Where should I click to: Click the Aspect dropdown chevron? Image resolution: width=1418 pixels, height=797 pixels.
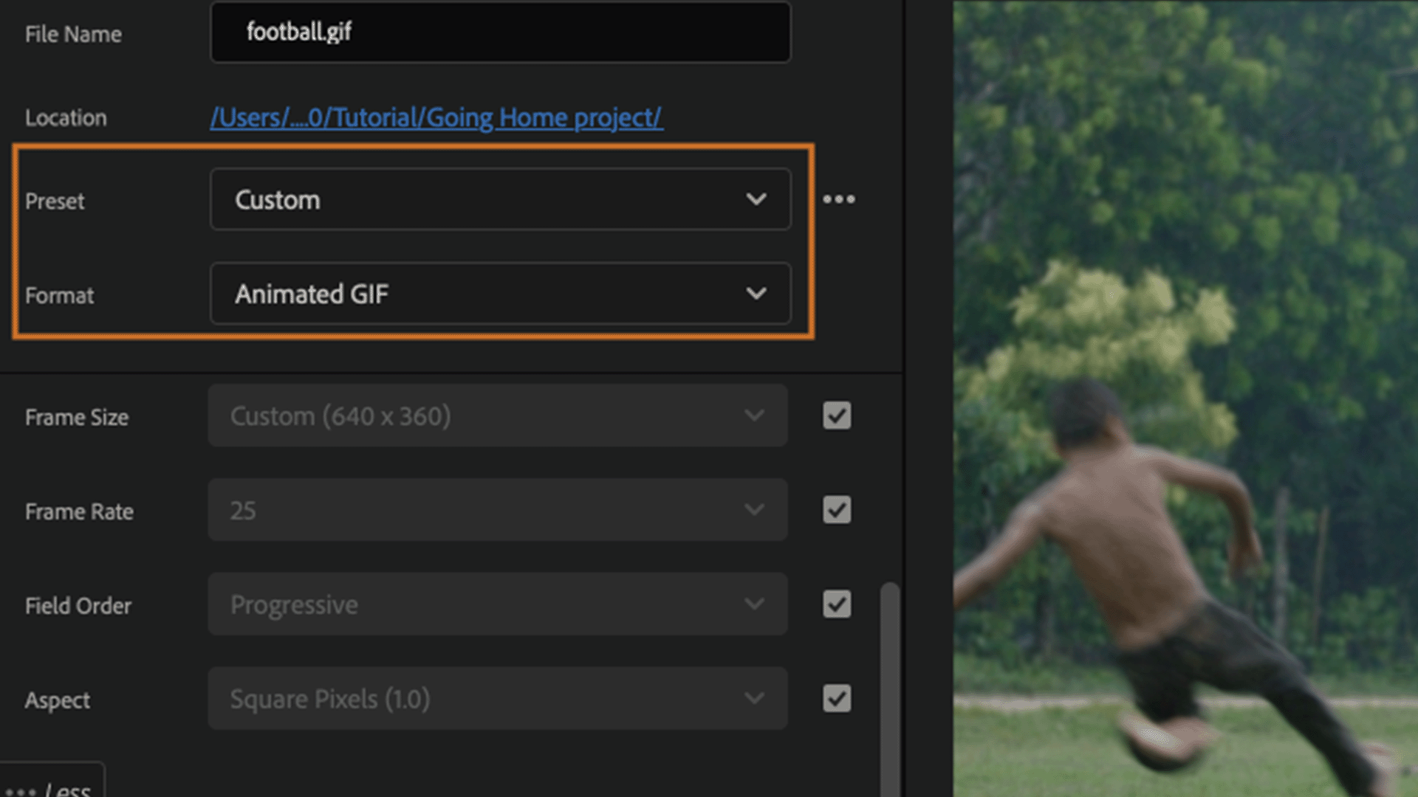pos(754,699)
